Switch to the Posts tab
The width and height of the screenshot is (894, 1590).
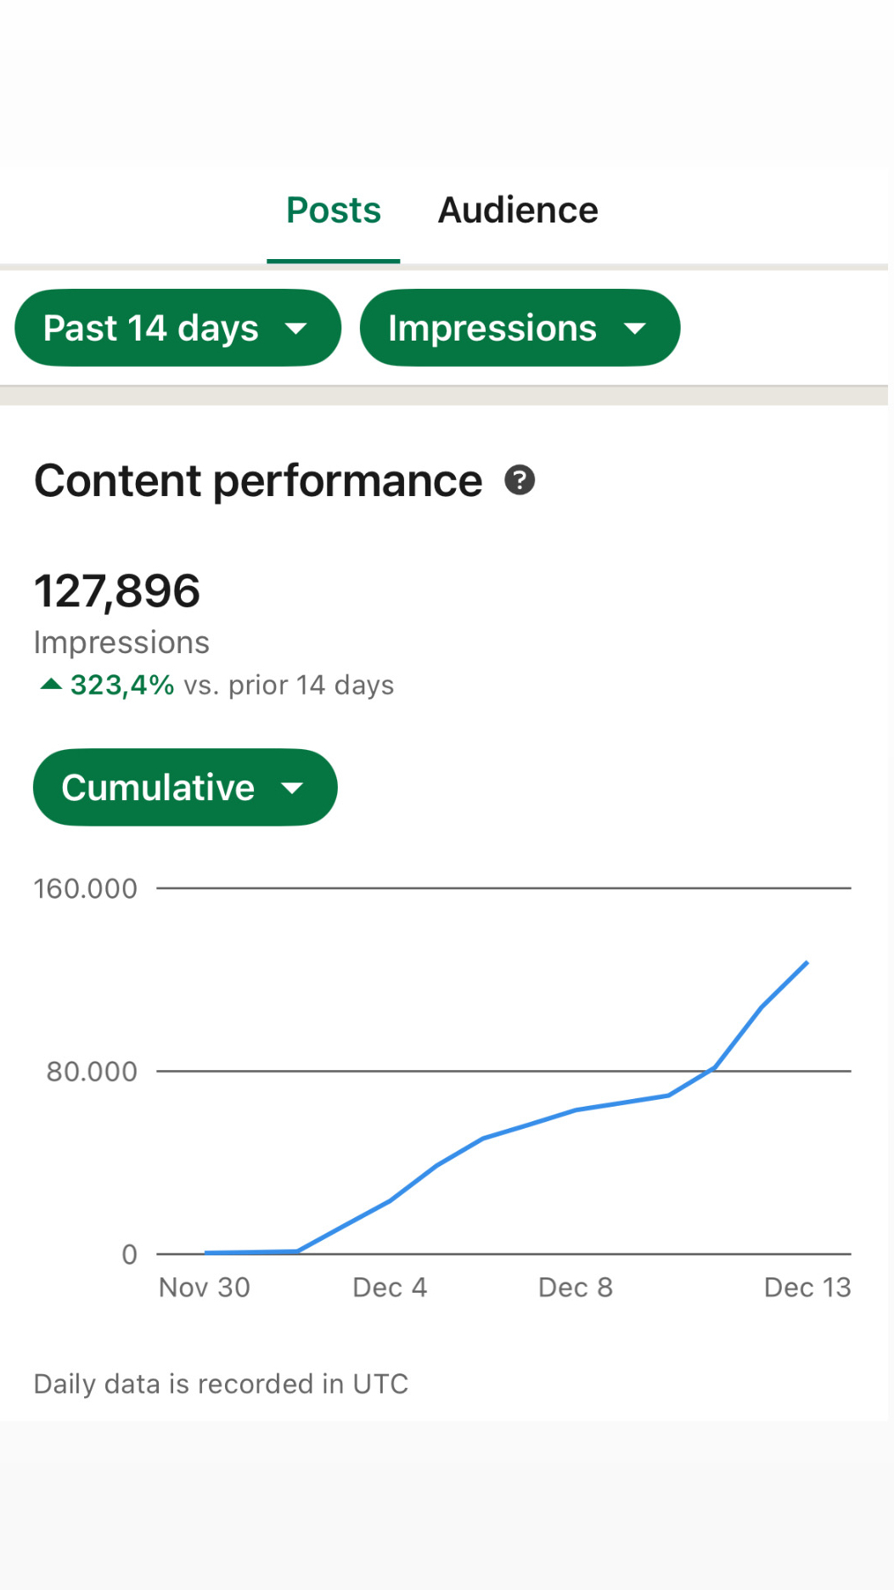tap(334, 211)
